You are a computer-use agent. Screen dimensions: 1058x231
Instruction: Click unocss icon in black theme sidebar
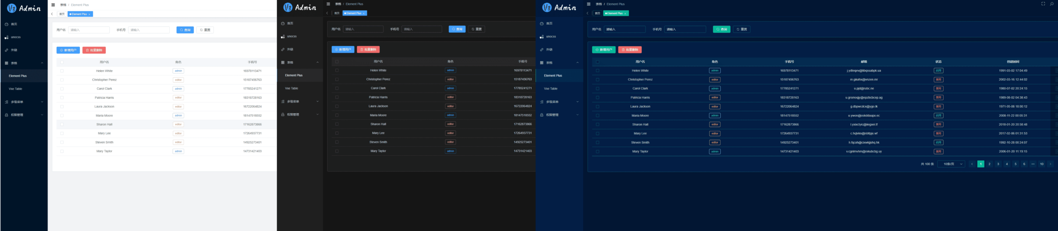tap(283, 36)
